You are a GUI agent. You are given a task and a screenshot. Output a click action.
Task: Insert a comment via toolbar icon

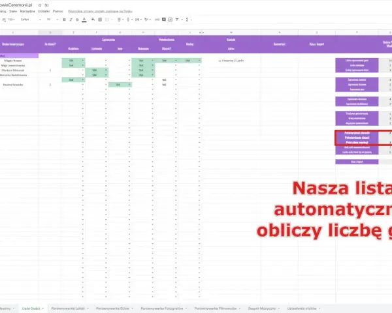tap(164, 20)
